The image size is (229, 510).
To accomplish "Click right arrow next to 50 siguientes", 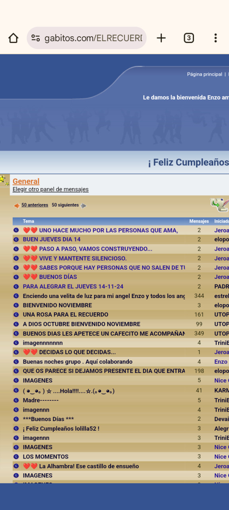I will tap(83, 206).
